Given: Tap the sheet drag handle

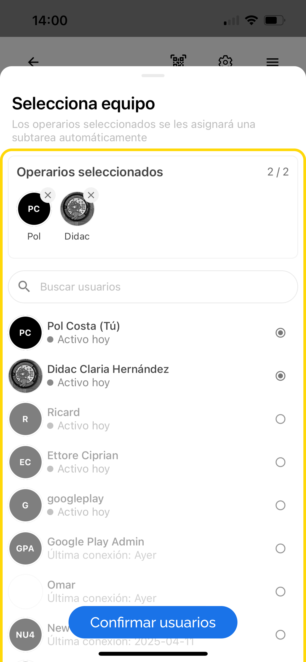Looking at the screenshot, I should click(153, 76).
